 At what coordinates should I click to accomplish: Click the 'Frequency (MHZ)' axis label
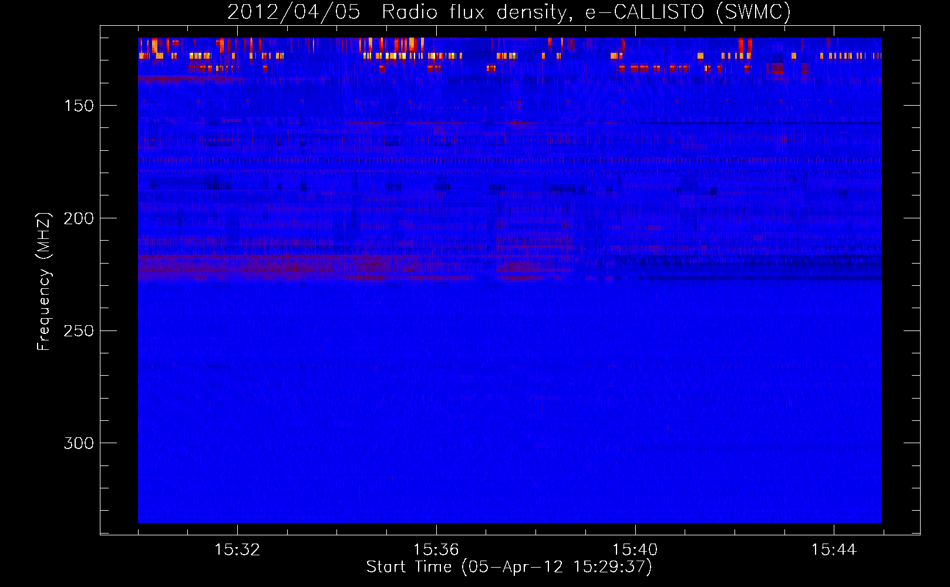pyautogui.click(x=44, y=282)
